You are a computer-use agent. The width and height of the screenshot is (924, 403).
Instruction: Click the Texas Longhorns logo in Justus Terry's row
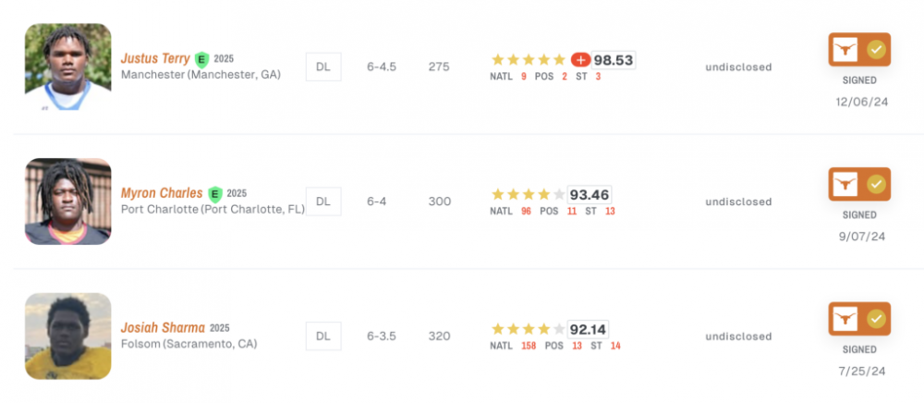(x=845, y=50)
